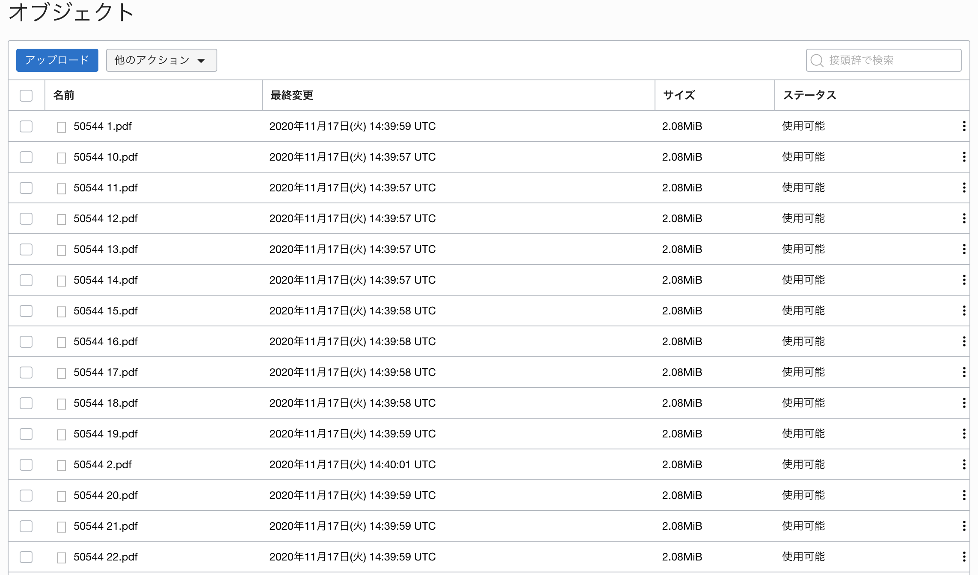The height and width of the screenshot is (575, 978).
Task: Open kebab menu for 50544 12.pdf row
Action: pyautogui.click(x=963, y=218)
